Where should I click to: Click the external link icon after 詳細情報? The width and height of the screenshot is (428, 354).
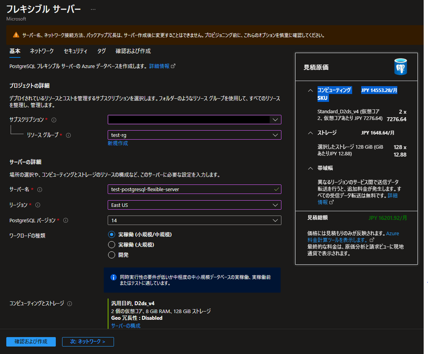pos(173,66)
